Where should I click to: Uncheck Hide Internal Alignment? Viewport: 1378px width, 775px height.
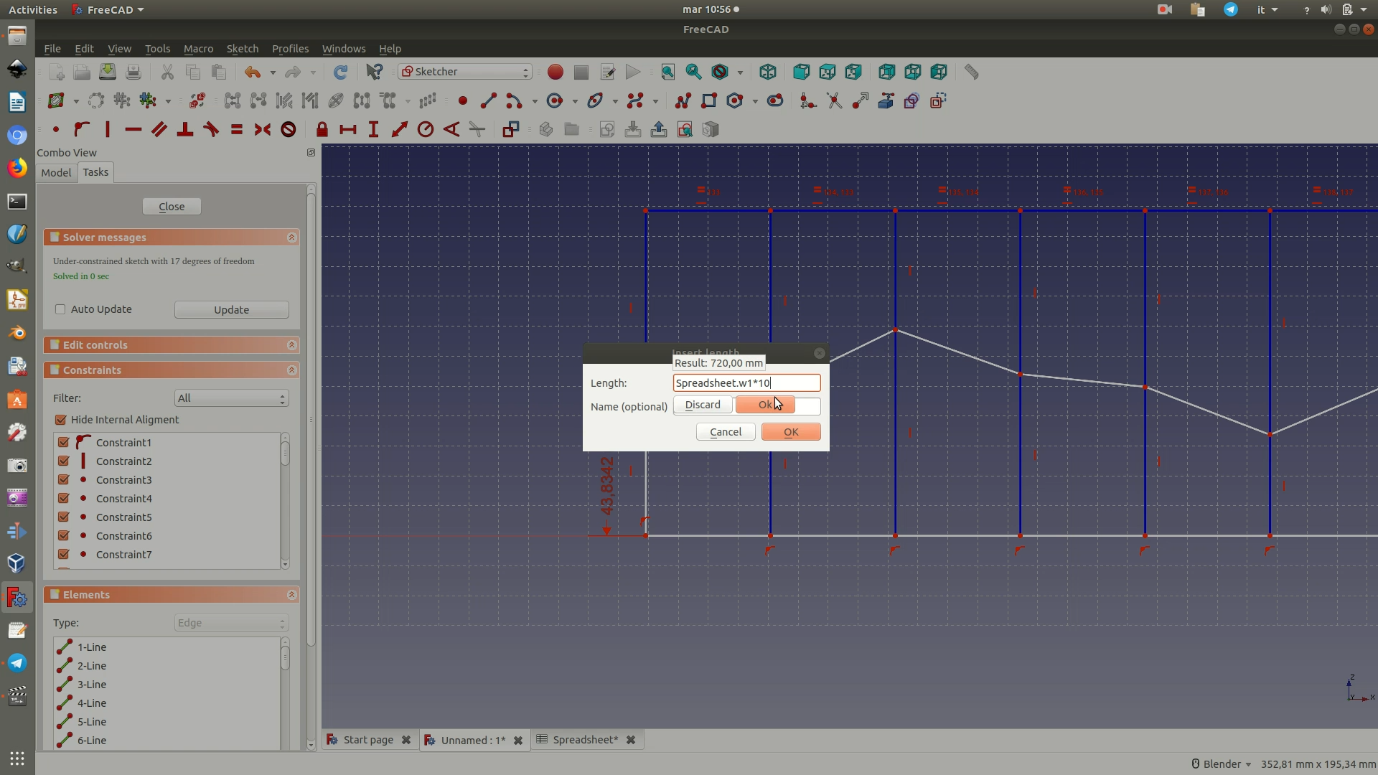pyautogui.click(x=60, y=420)
